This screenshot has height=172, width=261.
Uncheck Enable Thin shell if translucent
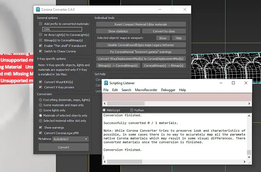(41, 46)
